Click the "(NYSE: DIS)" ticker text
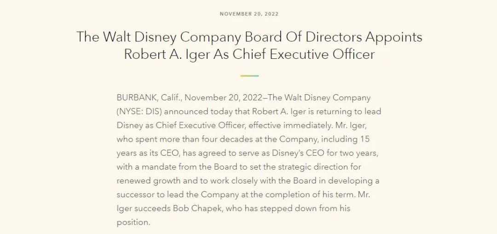This screenshot has height=234, width=497. coord(139,112)
